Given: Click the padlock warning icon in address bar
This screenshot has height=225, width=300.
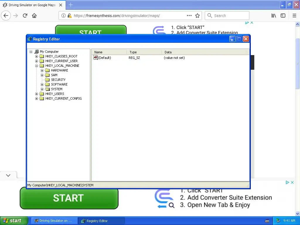Looking at the screenshot, I should click(x=70, y=16).
